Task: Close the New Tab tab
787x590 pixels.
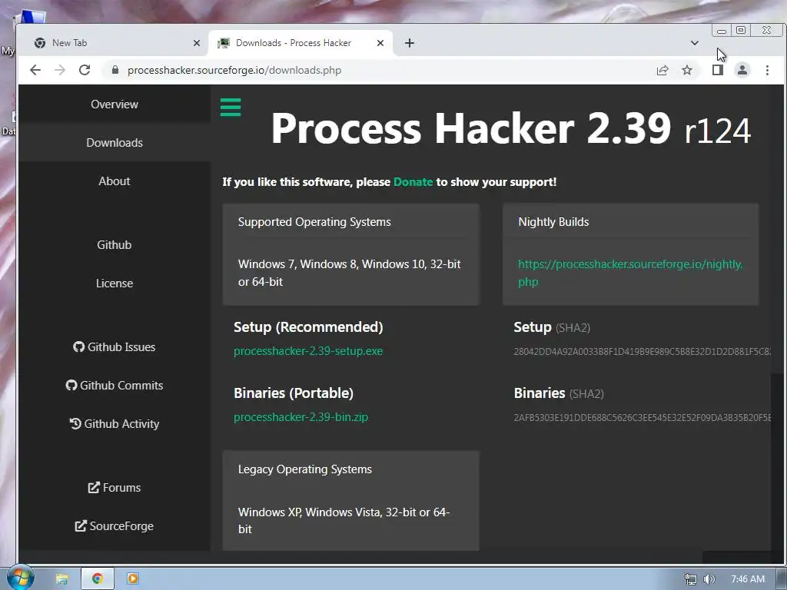Action: tap(197, 43)
